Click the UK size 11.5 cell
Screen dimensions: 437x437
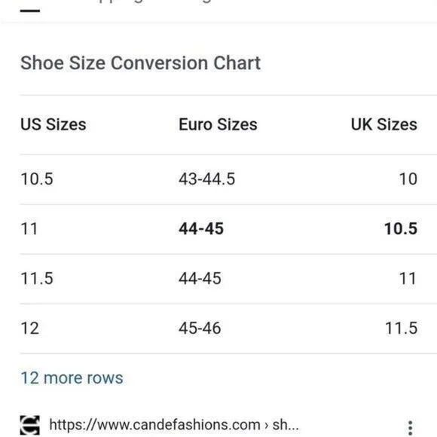point(401,329)
